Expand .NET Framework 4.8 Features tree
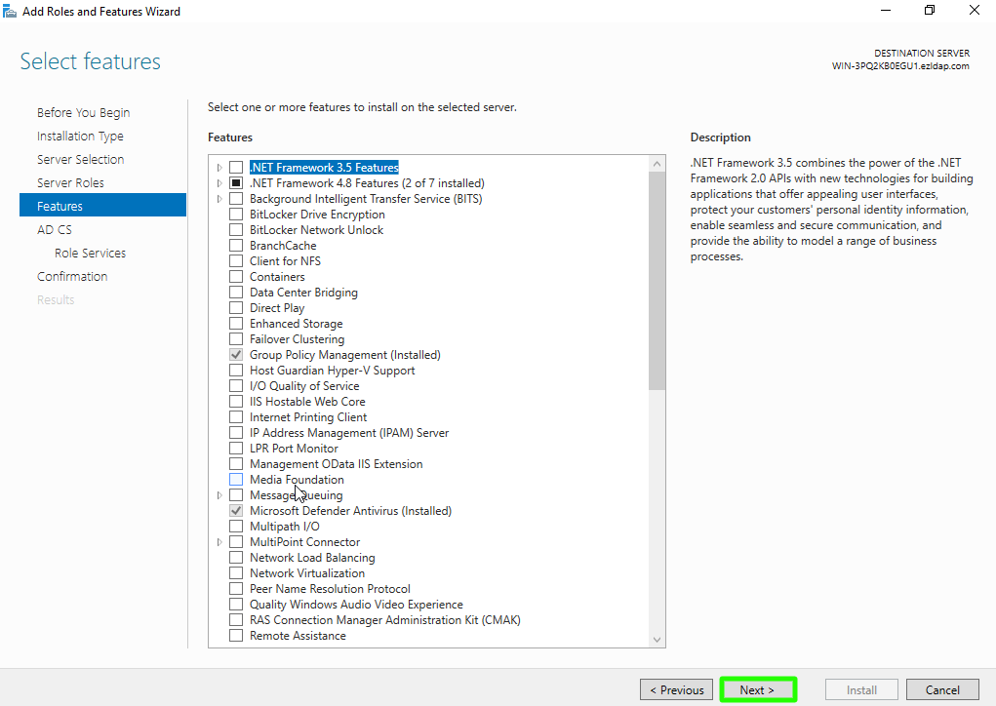 point(220,183)
